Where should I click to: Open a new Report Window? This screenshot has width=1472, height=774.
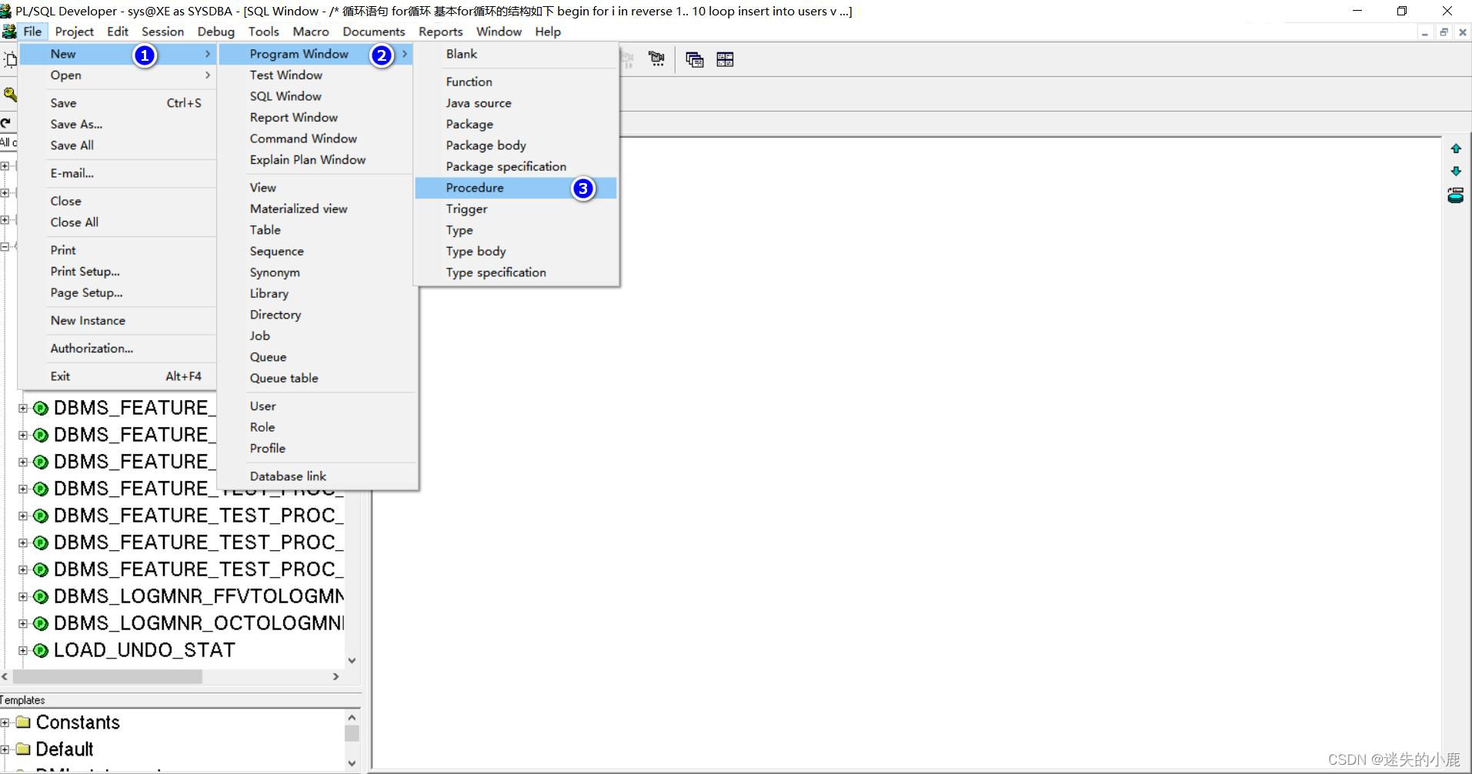coord(317,118)
